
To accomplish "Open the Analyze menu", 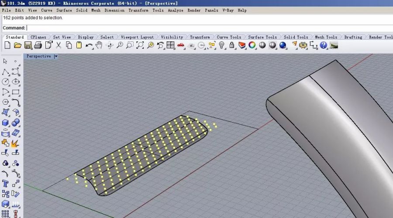I will point(176,10).
